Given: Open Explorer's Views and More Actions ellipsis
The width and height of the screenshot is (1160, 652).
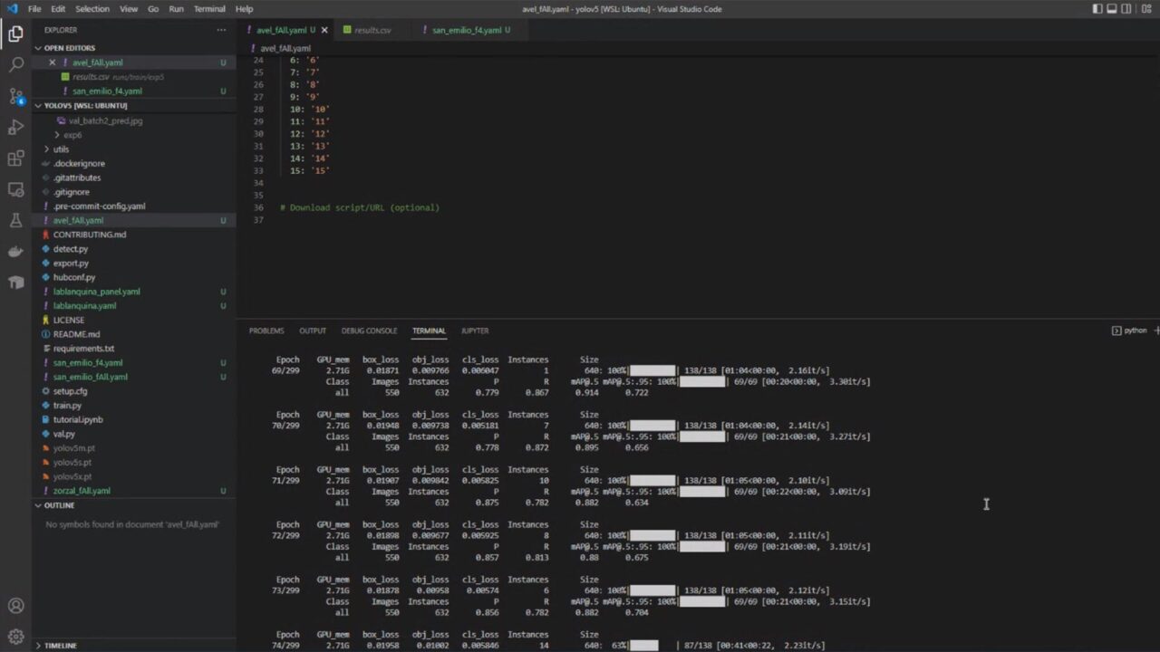Looking at the screenshot, I should tap(221, 30).
